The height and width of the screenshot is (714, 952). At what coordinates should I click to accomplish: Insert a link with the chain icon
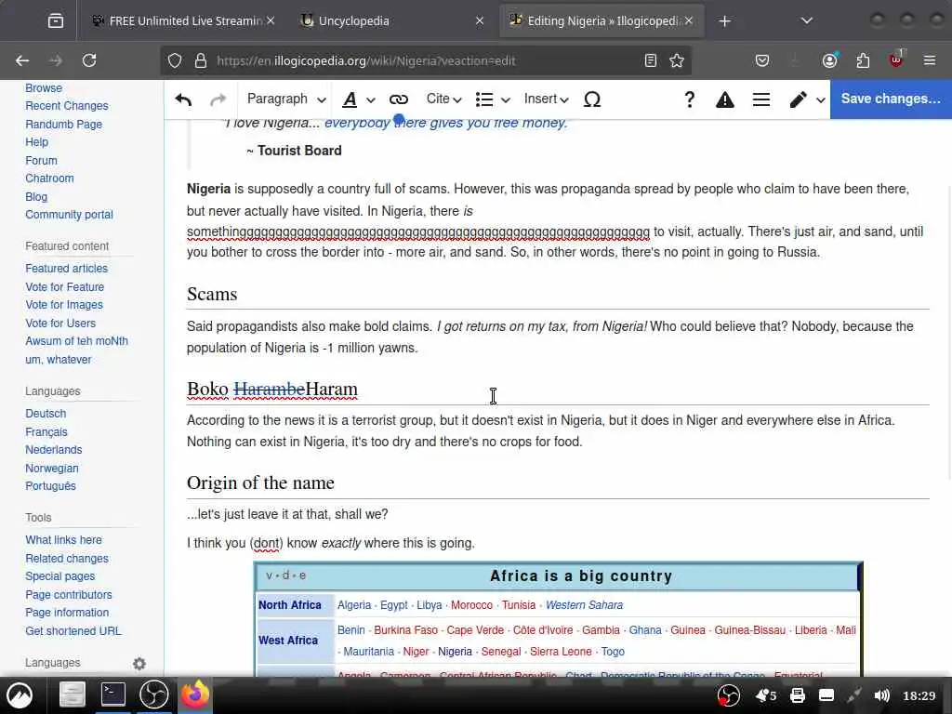[x=398, y=99]
